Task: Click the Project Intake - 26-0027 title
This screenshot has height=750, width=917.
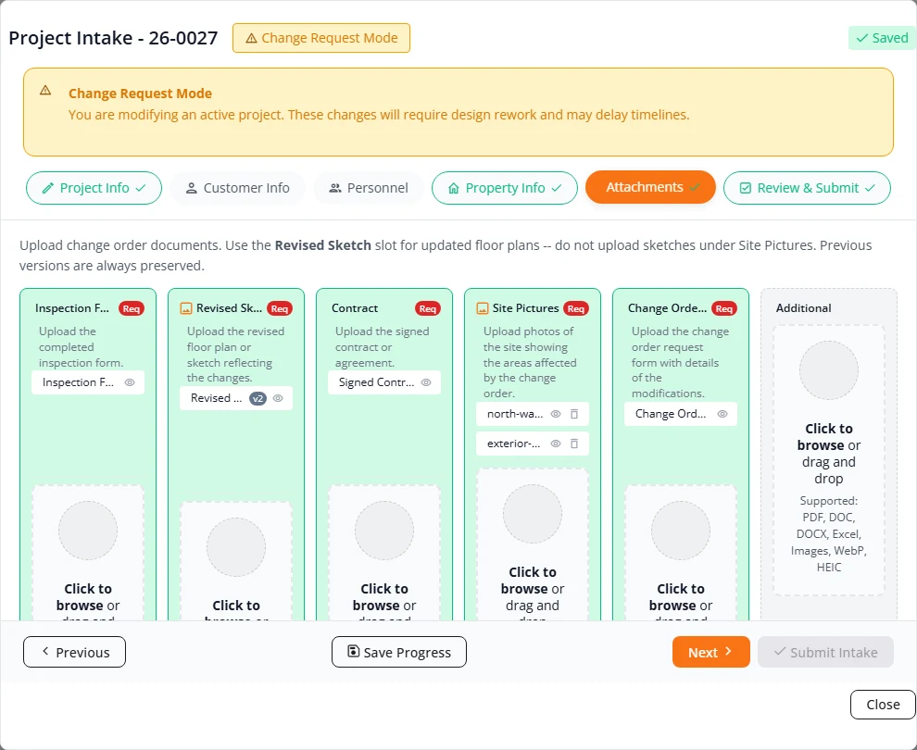Action: point(113,38)
